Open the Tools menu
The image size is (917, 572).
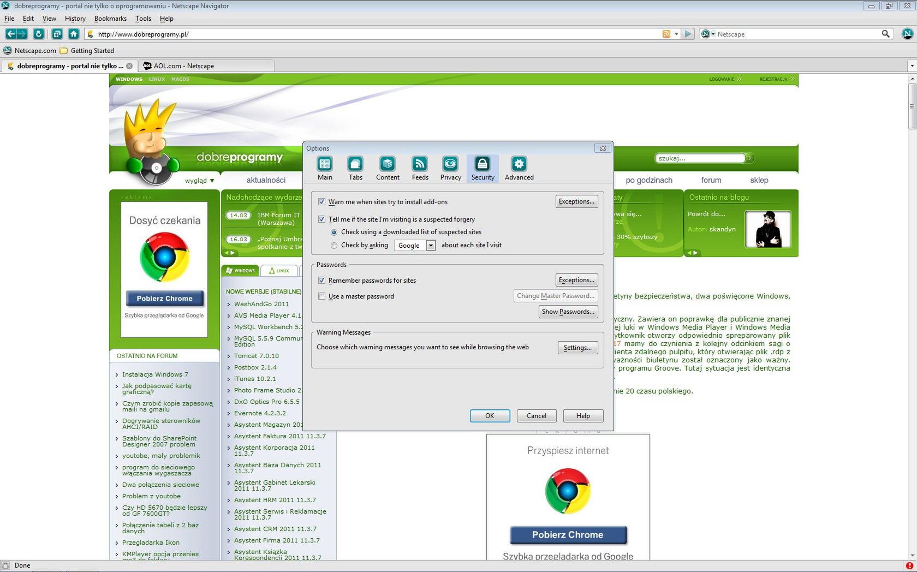pos(143,19)
